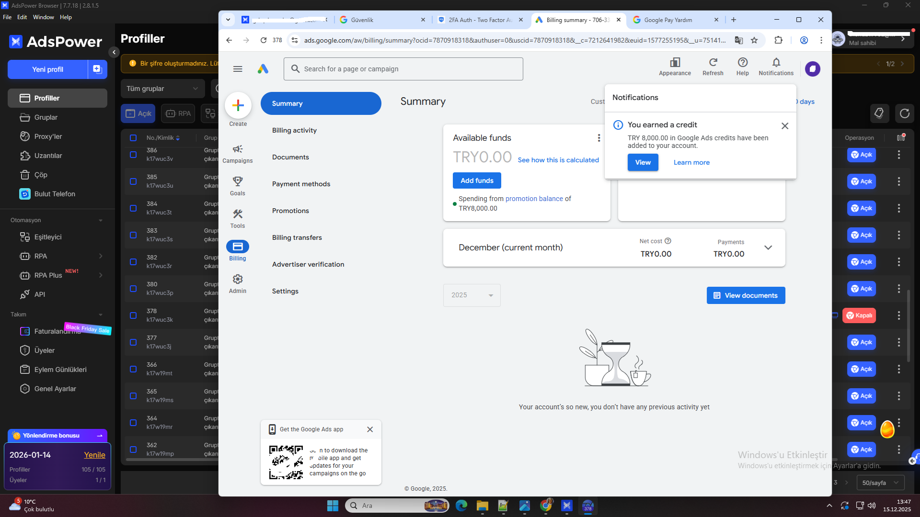Select the checkbox for profile 385
The width and height of the screenshot is (920, 517).
(133, 181)
